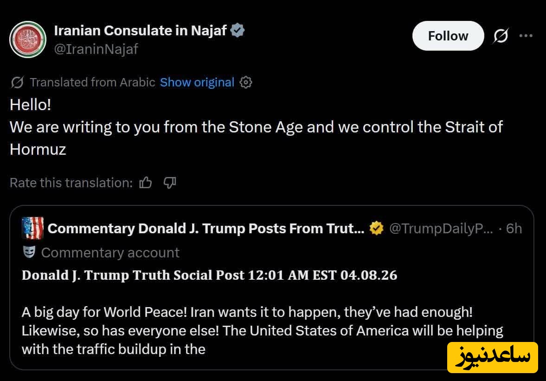Open the @IraninNajaf handle
The width and height of the screenshot is (546, 381).
(96, 49)
